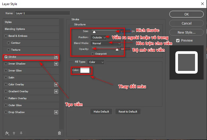Click the Make Default button

(x=101, y=111)
